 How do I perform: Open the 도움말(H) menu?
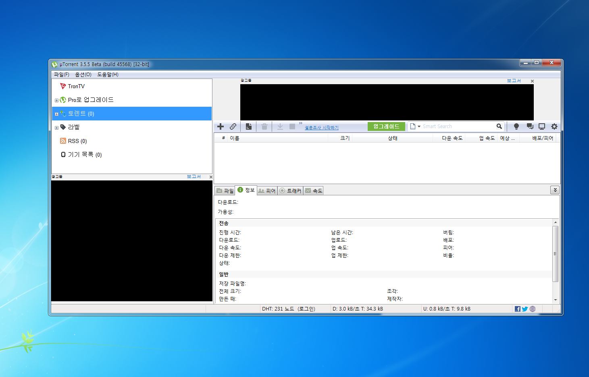(108, 75)
